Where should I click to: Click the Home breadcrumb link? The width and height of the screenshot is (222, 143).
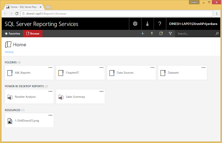tap(9, 52)
